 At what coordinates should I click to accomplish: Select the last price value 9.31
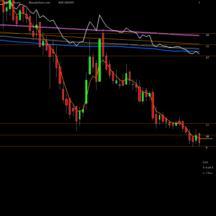click(205, 162)
